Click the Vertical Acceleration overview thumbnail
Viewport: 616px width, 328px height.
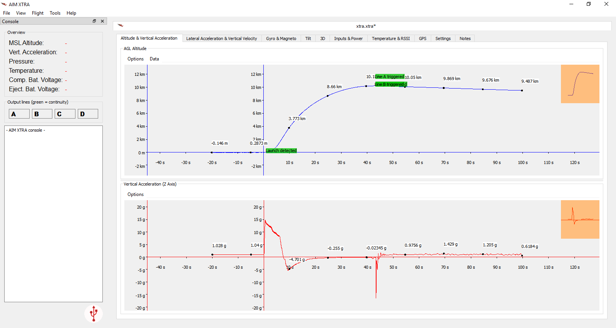580,219
